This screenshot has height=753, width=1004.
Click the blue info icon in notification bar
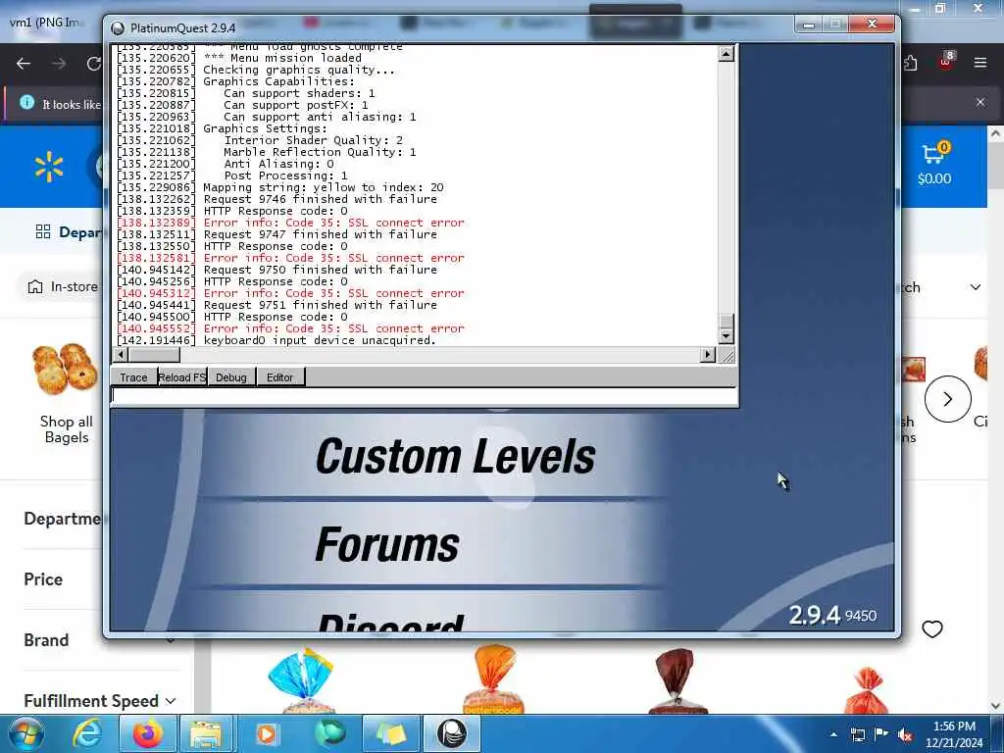pos(26,102)
